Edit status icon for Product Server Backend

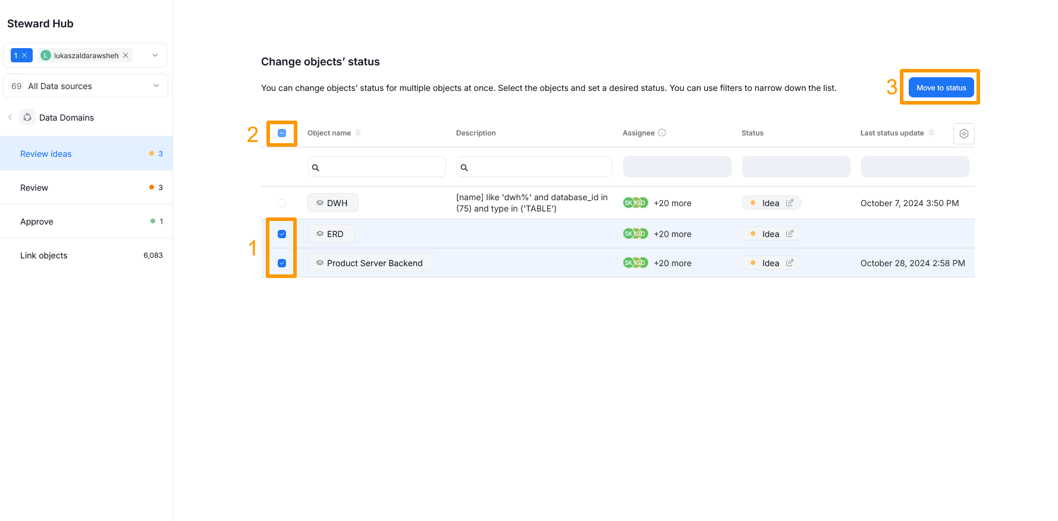pos(789,263)
